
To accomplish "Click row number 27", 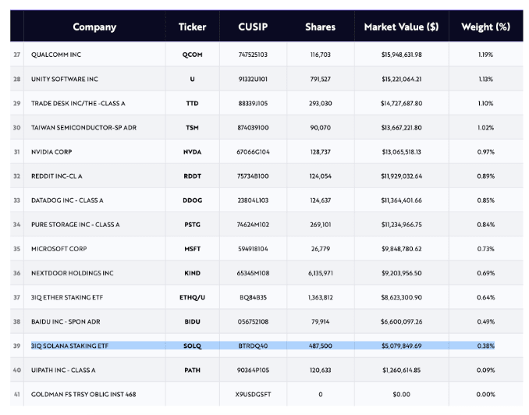I will pos(17,55).
